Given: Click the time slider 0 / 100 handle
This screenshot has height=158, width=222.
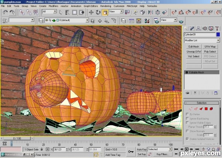Looking at the screenshot, I should (17, 138).
